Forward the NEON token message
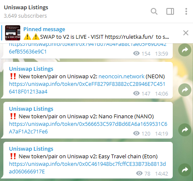The width and height of the screenshot is (193, 181). pos(185,90)
